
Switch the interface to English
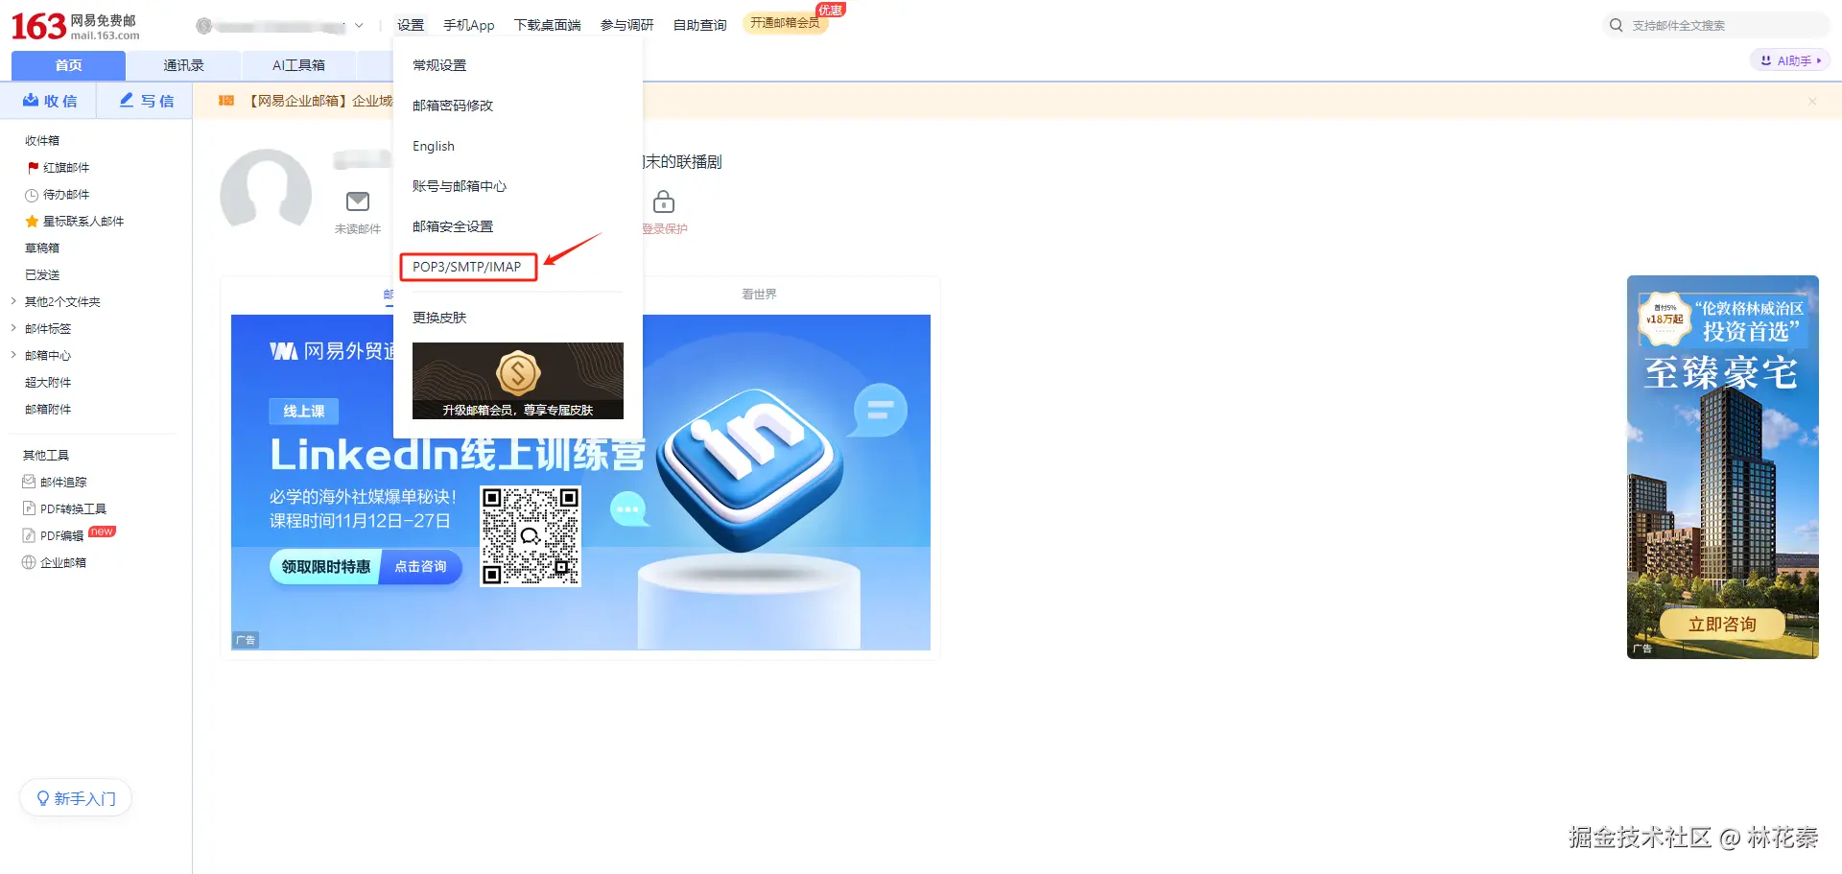[x=433, y=145]
